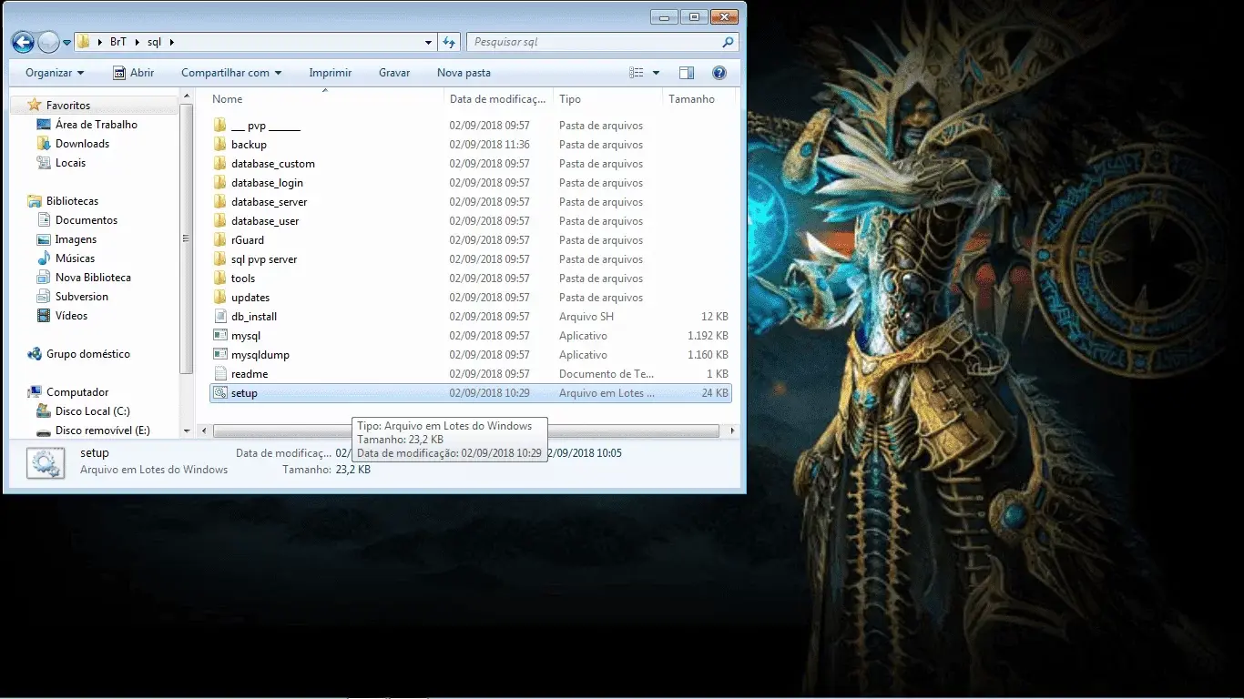Screen dimensions: 1244x699
Task: Click the refresh button beside address bar
Action: coord(449,42)
